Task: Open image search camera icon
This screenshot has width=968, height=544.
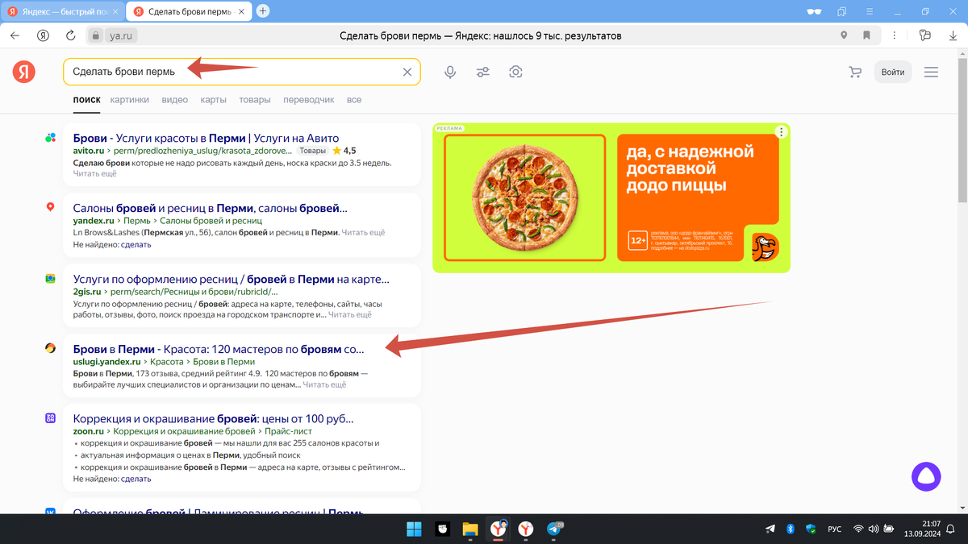Action: point(516,72)
